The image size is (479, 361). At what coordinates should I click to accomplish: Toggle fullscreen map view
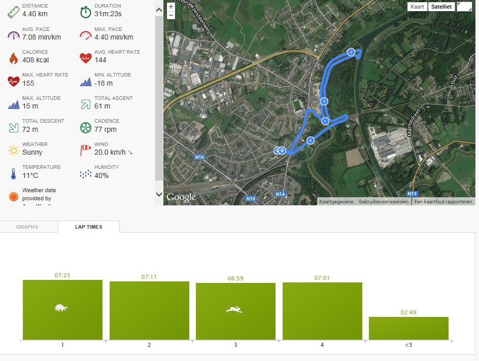(464, 7)
